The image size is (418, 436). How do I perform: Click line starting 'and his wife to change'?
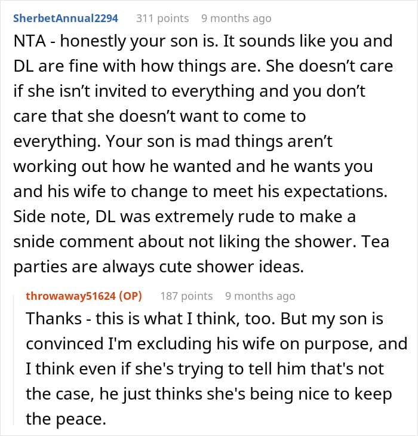(x=201, y=192)
